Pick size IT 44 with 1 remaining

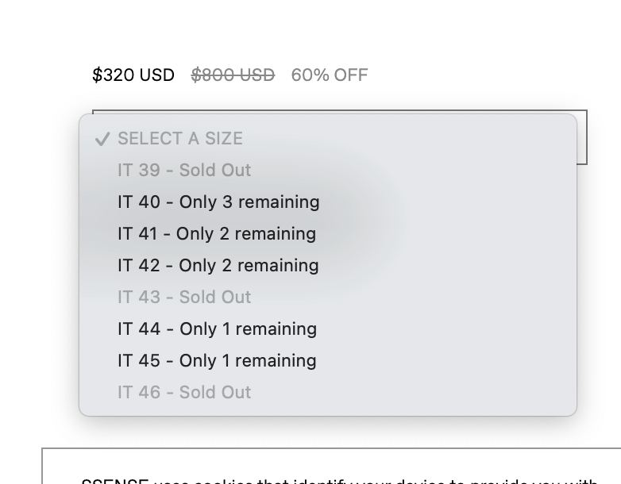[217, 329]
